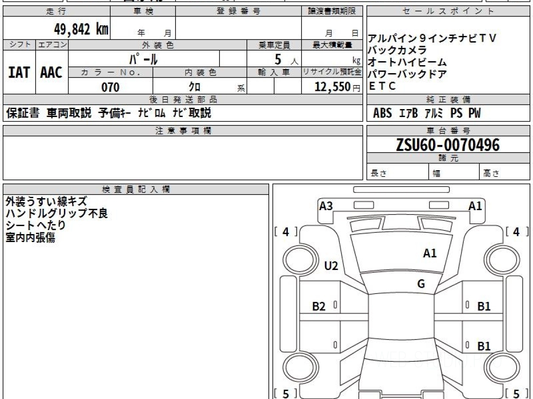Click the G mark on the windshield

[421, 284]
